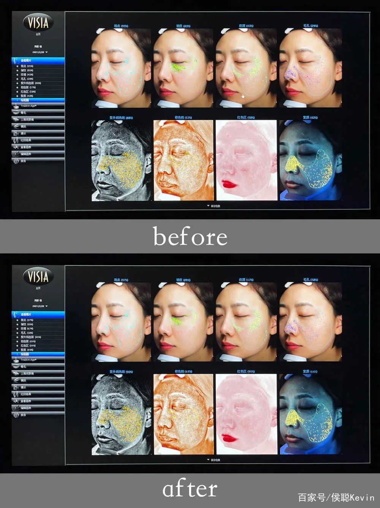Screen dimensions: 380x508
Task: Click the 建议 products icon in the after screen
Action: click(16, 387)
